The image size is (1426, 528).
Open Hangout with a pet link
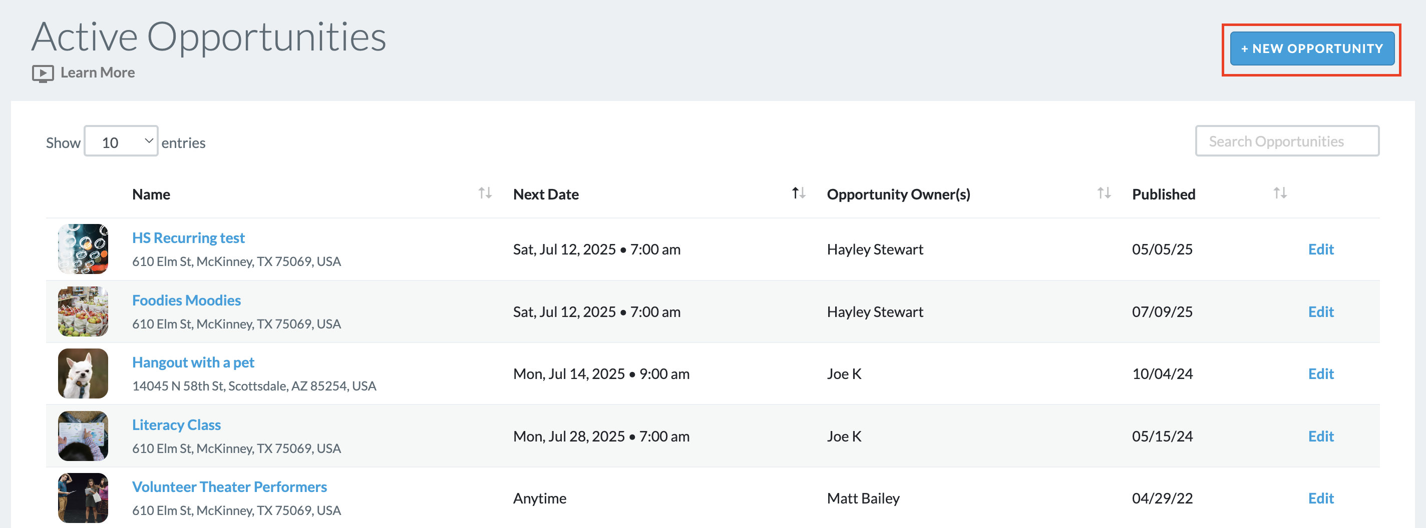[x=193, y=362]
